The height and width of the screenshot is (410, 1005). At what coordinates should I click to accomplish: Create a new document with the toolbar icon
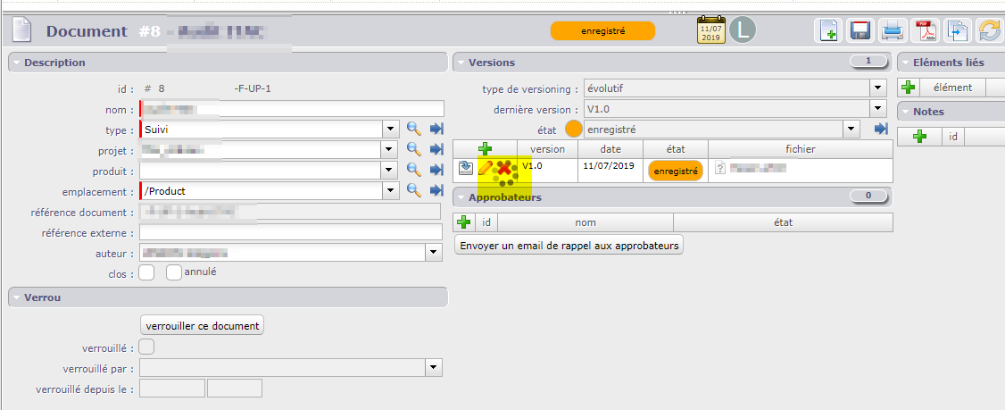[x=828, y=31]
